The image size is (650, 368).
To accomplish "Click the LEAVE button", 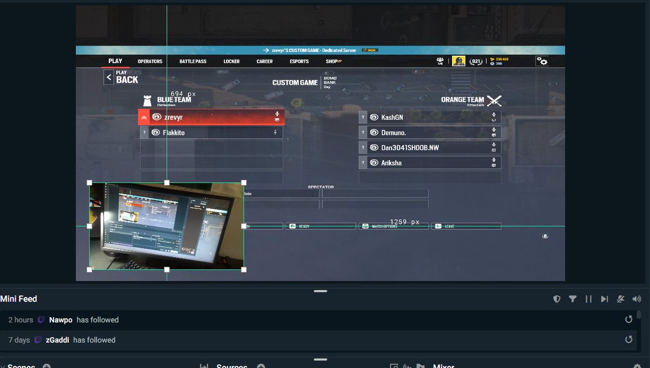I will tap(466, 226).
